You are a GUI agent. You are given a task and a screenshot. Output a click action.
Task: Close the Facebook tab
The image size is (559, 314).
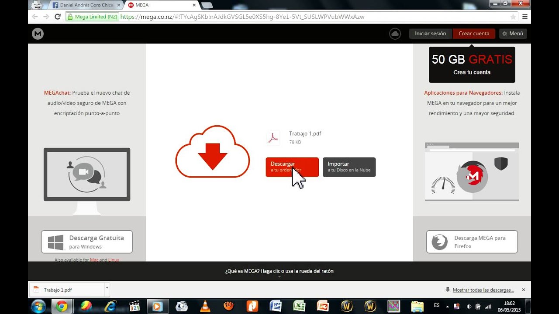coord(119,5)
